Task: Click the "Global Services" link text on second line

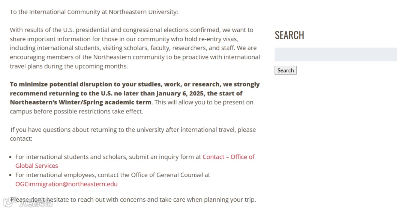Action: click(x=37, y=166)
